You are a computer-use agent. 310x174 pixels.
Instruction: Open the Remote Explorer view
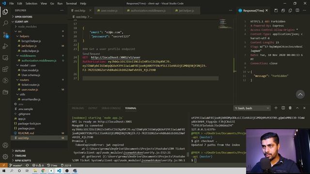(x=5, y=58)
